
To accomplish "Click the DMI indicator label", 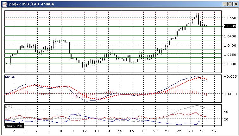I will [x=9, y=107].
